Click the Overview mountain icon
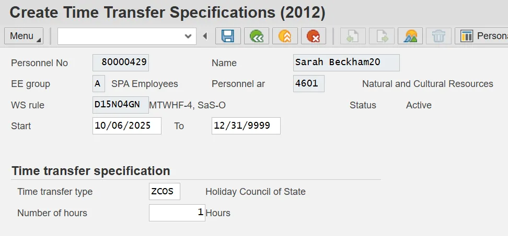Screen dimensions: 508x236 point(410,36)
